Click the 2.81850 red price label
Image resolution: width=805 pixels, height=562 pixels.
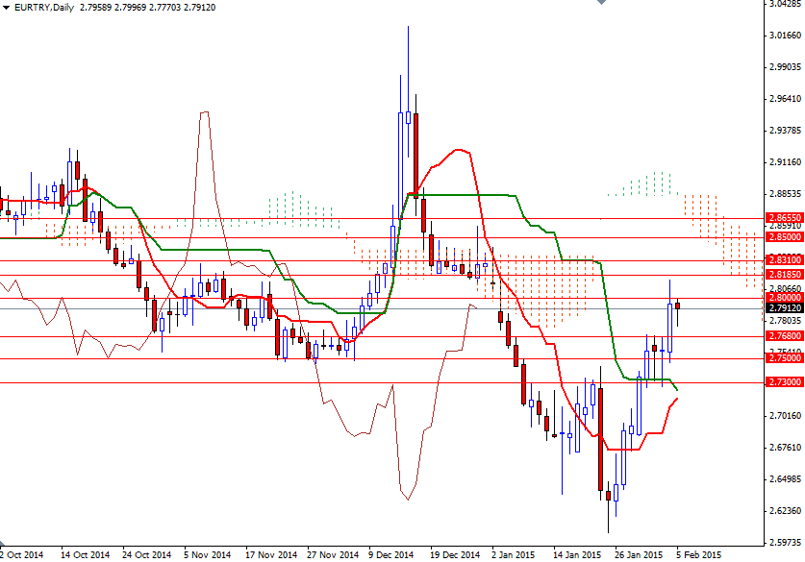tap(785, 275)
